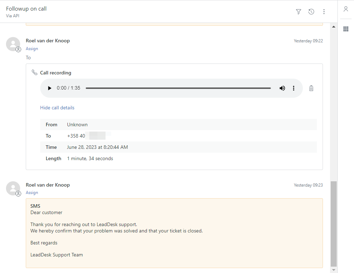The height and width of the screenshot is (273, 354).
Task: Play the call recording
Action: coord(49,88)
